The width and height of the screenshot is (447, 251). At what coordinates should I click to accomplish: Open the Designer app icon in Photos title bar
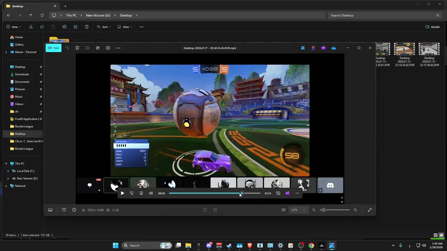[313, 48]
